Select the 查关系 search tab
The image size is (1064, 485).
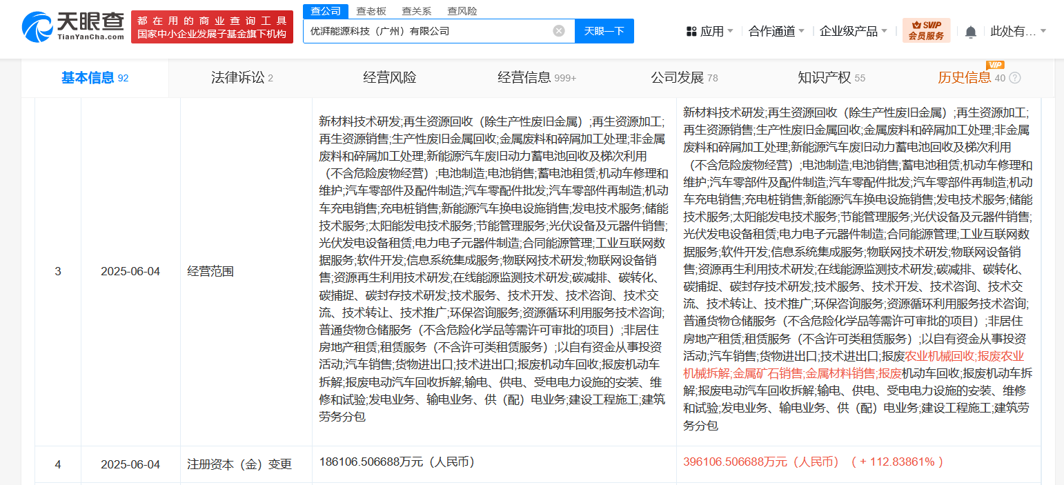point(417,11)
